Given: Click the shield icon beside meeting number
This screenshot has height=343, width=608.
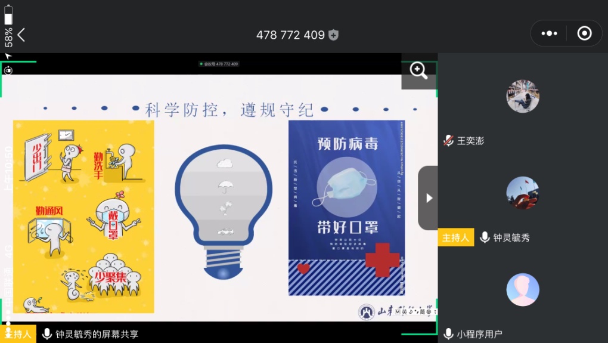Looking at the screenshot, I should (334, 35).
